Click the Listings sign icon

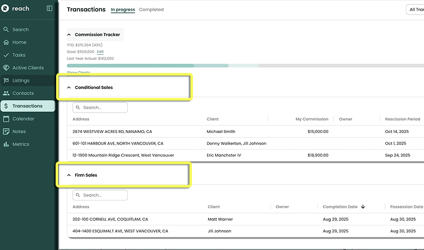click(6, 80)
